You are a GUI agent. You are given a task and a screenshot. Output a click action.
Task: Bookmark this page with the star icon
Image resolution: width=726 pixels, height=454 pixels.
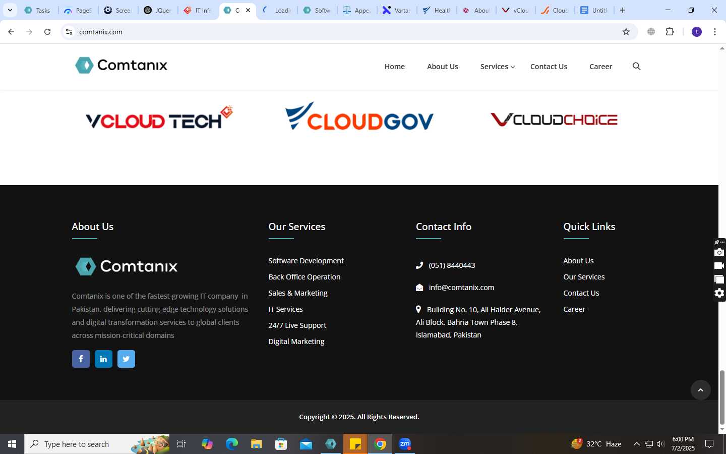tap(626, 32)
